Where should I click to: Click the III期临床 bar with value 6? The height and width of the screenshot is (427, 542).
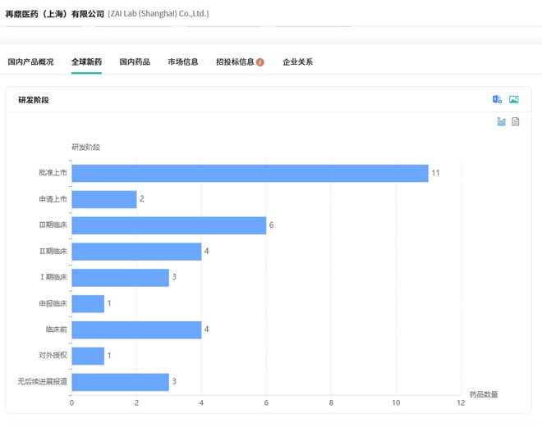[x=169, y=225]
